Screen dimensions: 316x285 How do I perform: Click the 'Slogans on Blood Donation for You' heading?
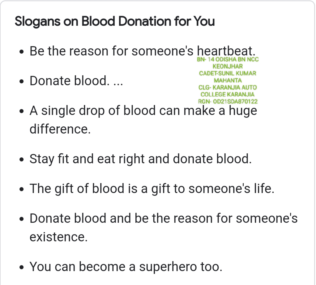115,22
